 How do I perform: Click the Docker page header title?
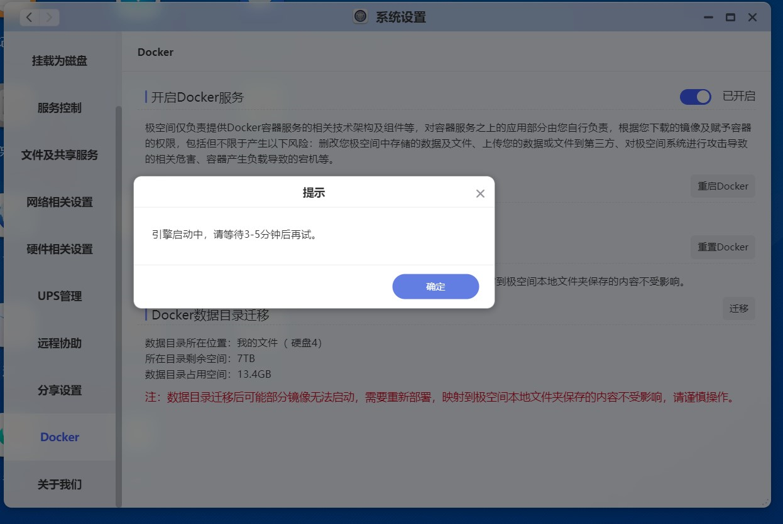pos(155,52)
